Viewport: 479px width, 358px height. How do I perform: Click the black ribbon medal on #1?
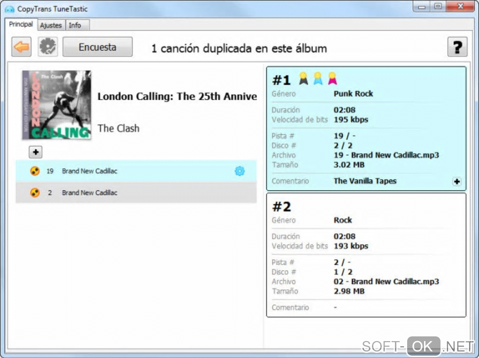point(303,78)
